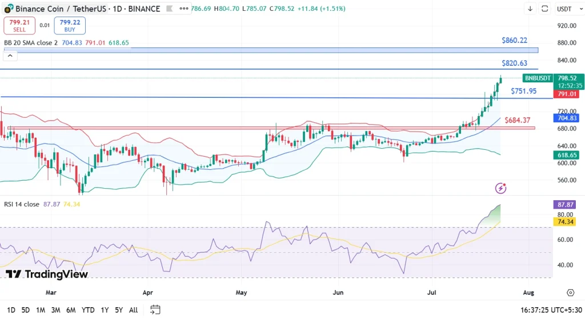The image size is (585, 318).
Task: Select the 1Y time range
Action: point(105,310)
